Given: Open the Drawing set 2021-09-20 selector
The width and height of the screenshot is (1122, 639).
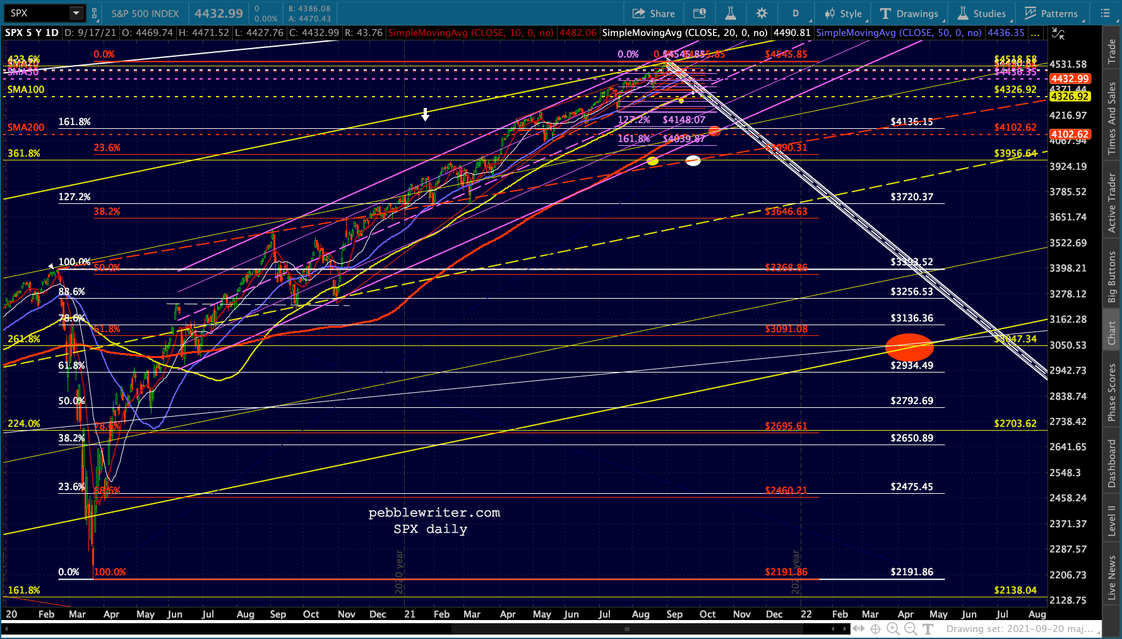Looking at the screenshot, I should pos(1023,629).
